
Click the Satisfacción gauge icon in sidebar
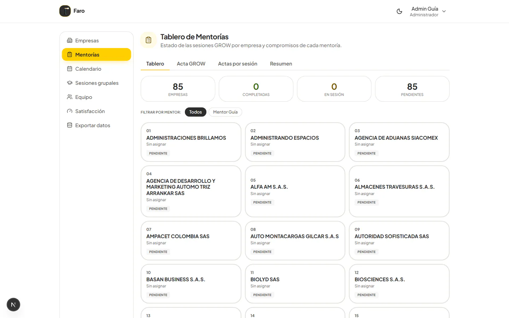(x=70, y=111)
